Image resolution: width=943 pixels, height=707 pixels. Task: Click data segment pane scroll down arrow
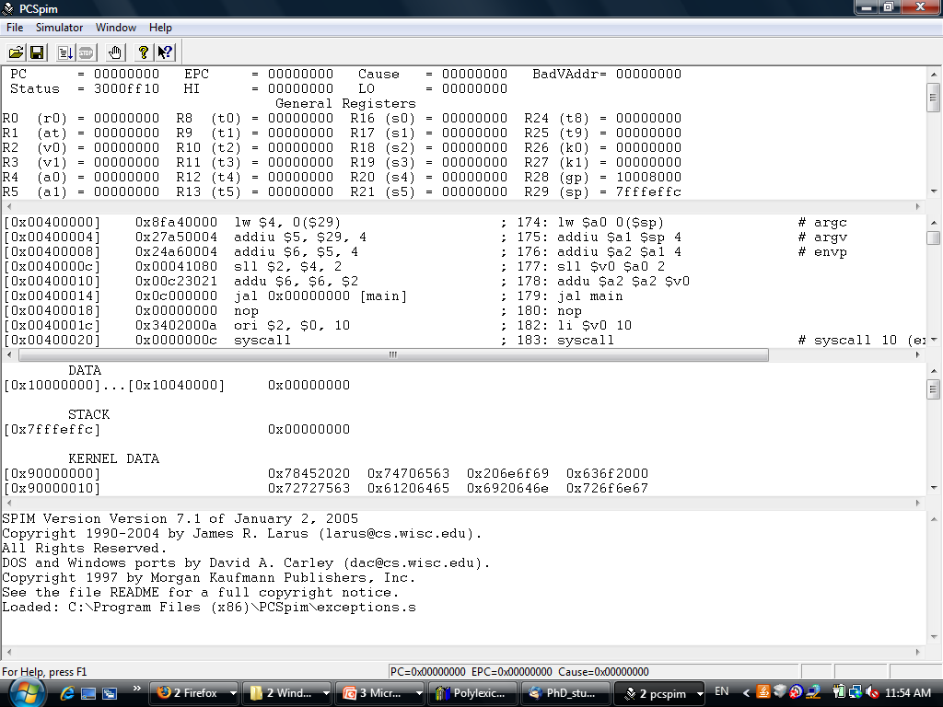point(934,488)
